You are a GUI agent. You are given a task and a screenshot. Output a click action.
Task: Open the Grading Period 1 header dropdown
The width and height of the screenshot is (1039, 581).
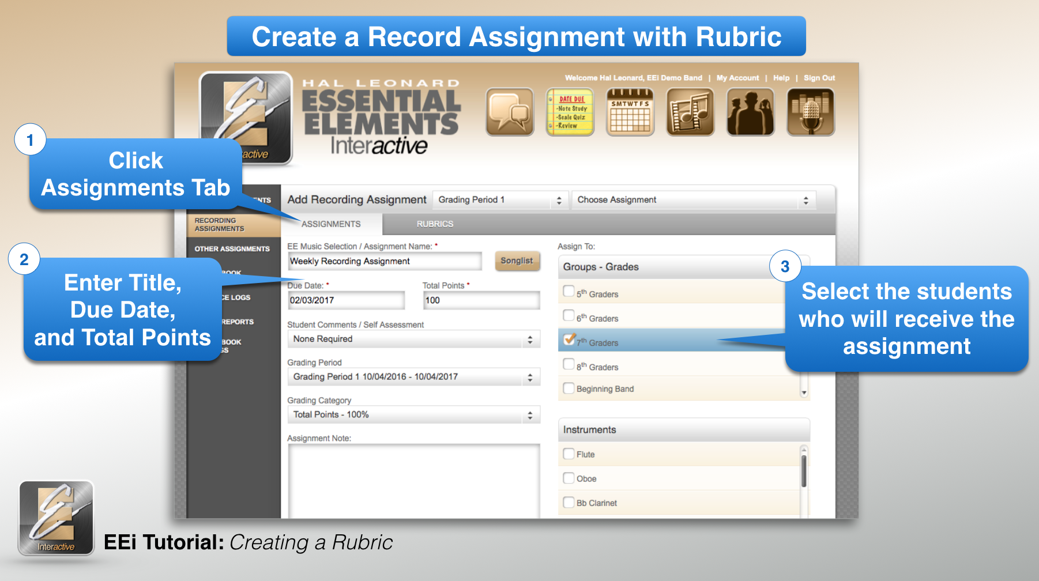500,200
